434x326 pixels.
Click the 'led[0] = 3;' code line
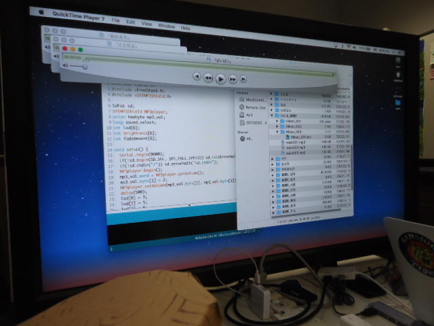pos(134,198)
